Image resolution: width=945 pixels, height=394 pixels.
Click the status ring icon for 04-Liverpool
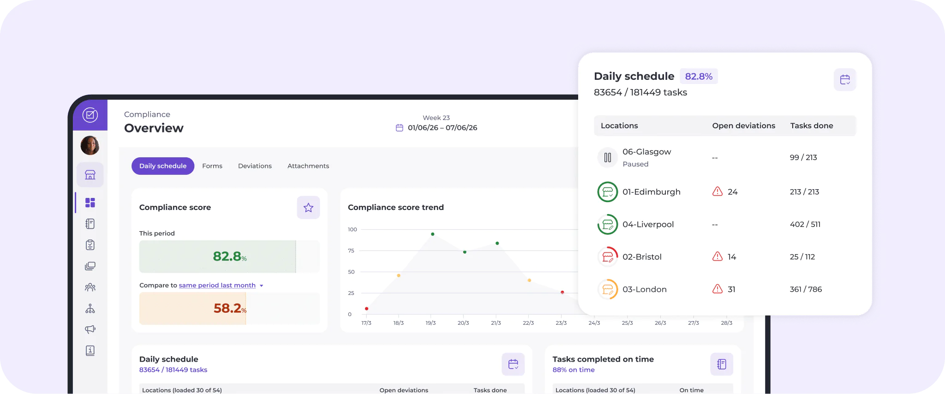pyautogui.click(x=608, y=225)
